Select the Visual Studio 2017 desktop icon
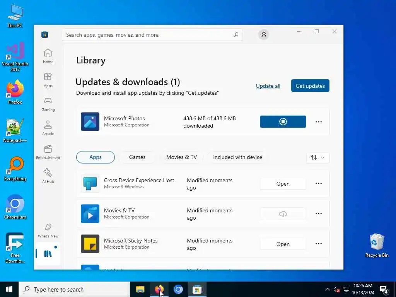The height and width of the screenshot is (297, 396). tap(15, 57)
